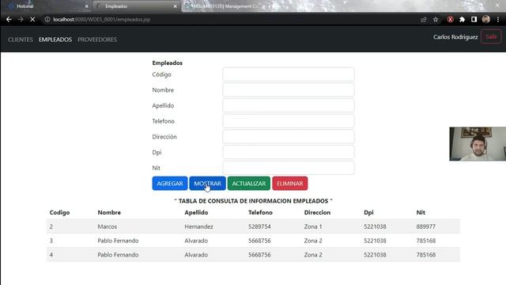
Task: Open the CLIENTES nav item
Action: click(x=21, y=40)
